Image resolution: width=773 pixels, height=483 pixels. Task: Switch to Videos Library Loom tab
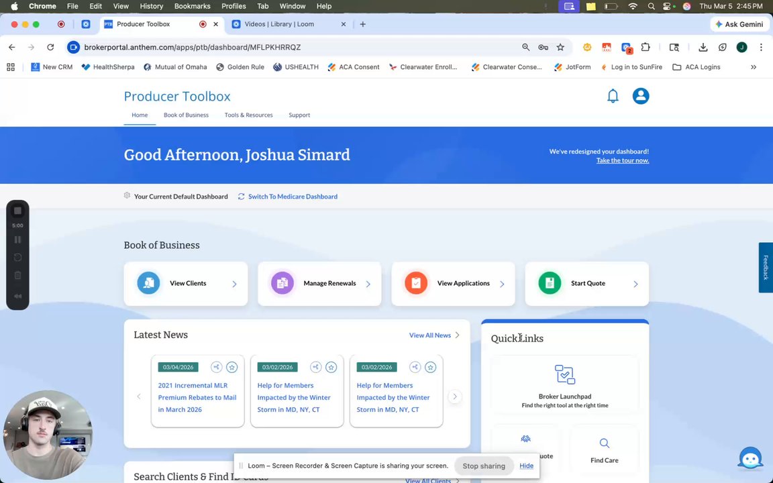[289, 24]
